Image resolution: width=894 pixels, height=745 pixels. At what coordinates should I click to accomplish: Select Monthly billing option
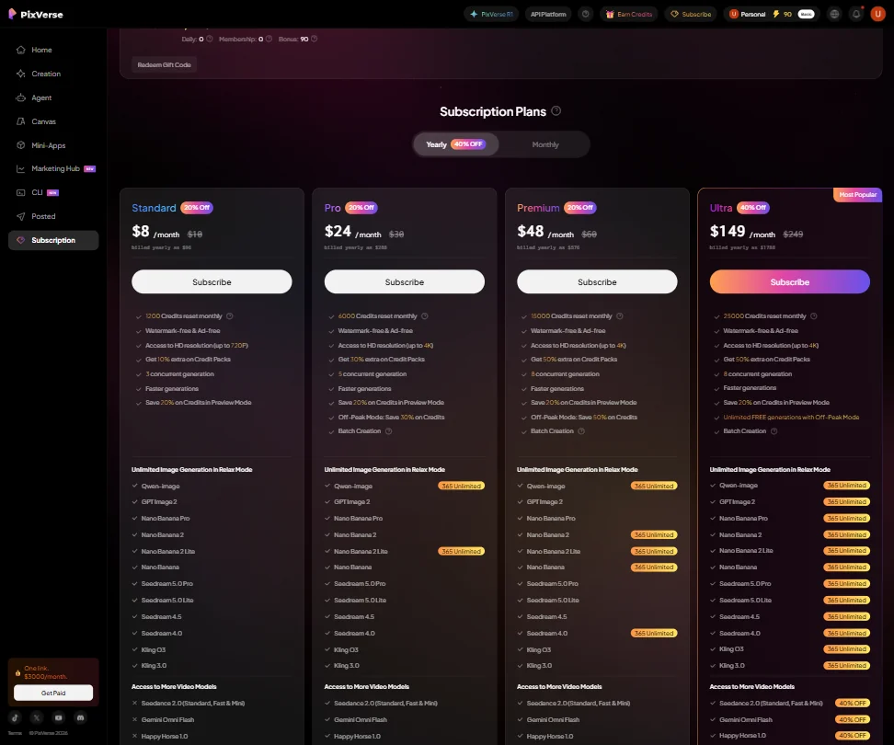point(545,144)
